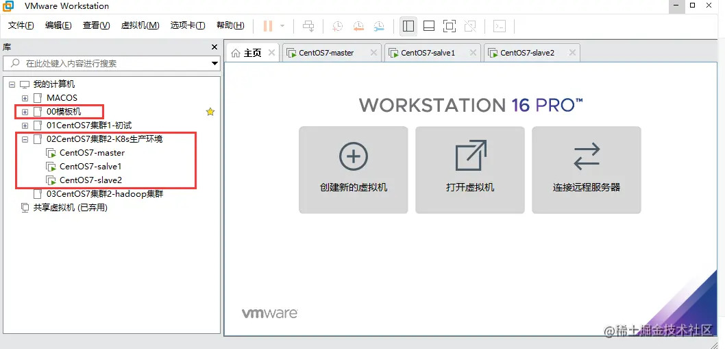This screenshot has height=349, width=725.
Task: Close the 库 library panel
Action: [214, 47]
